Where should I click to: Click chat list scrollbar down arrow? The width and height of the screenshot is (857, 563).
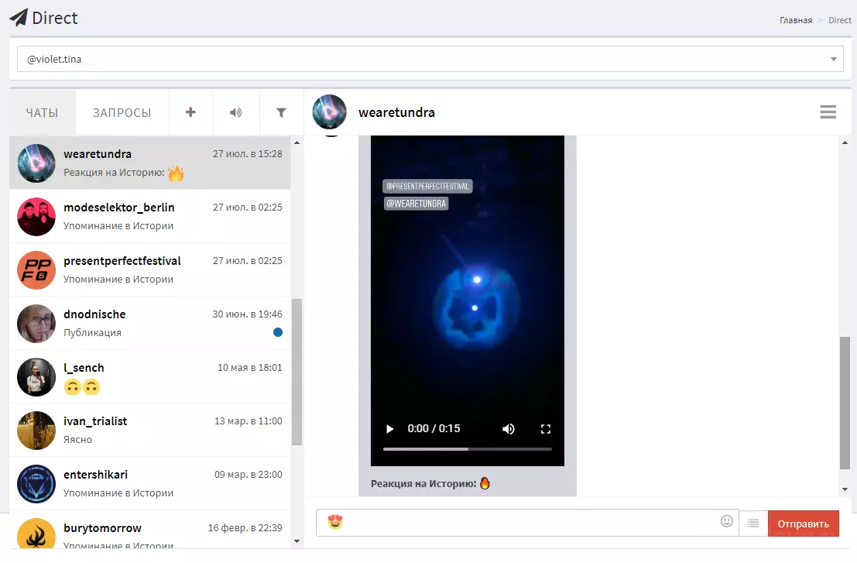point(297,541)
